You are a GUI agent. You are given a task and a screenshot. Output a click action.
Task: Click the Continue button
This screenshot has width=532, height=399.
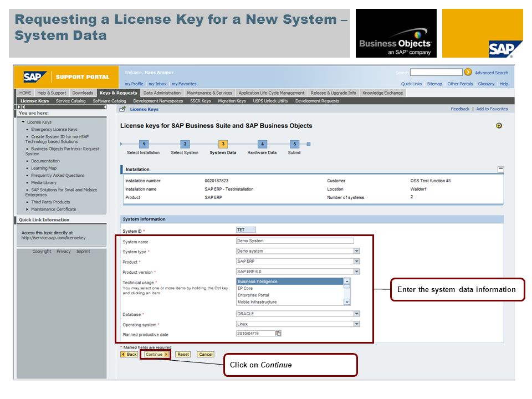coord(156,354)
